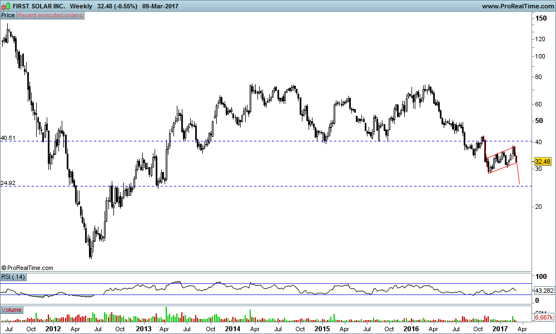Image resolution: width=556 pixels, height=334 pixels.
Task: Click the 2012 year label on time axis
Action: (53, 328)
